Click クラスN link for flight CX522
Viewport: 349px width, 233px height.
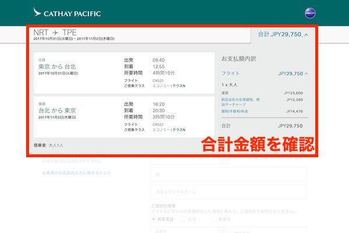(x=179, y=130)
